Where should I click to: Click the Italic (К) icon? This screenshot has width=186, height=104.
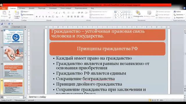pyautogui.click(x=40, y=17)
